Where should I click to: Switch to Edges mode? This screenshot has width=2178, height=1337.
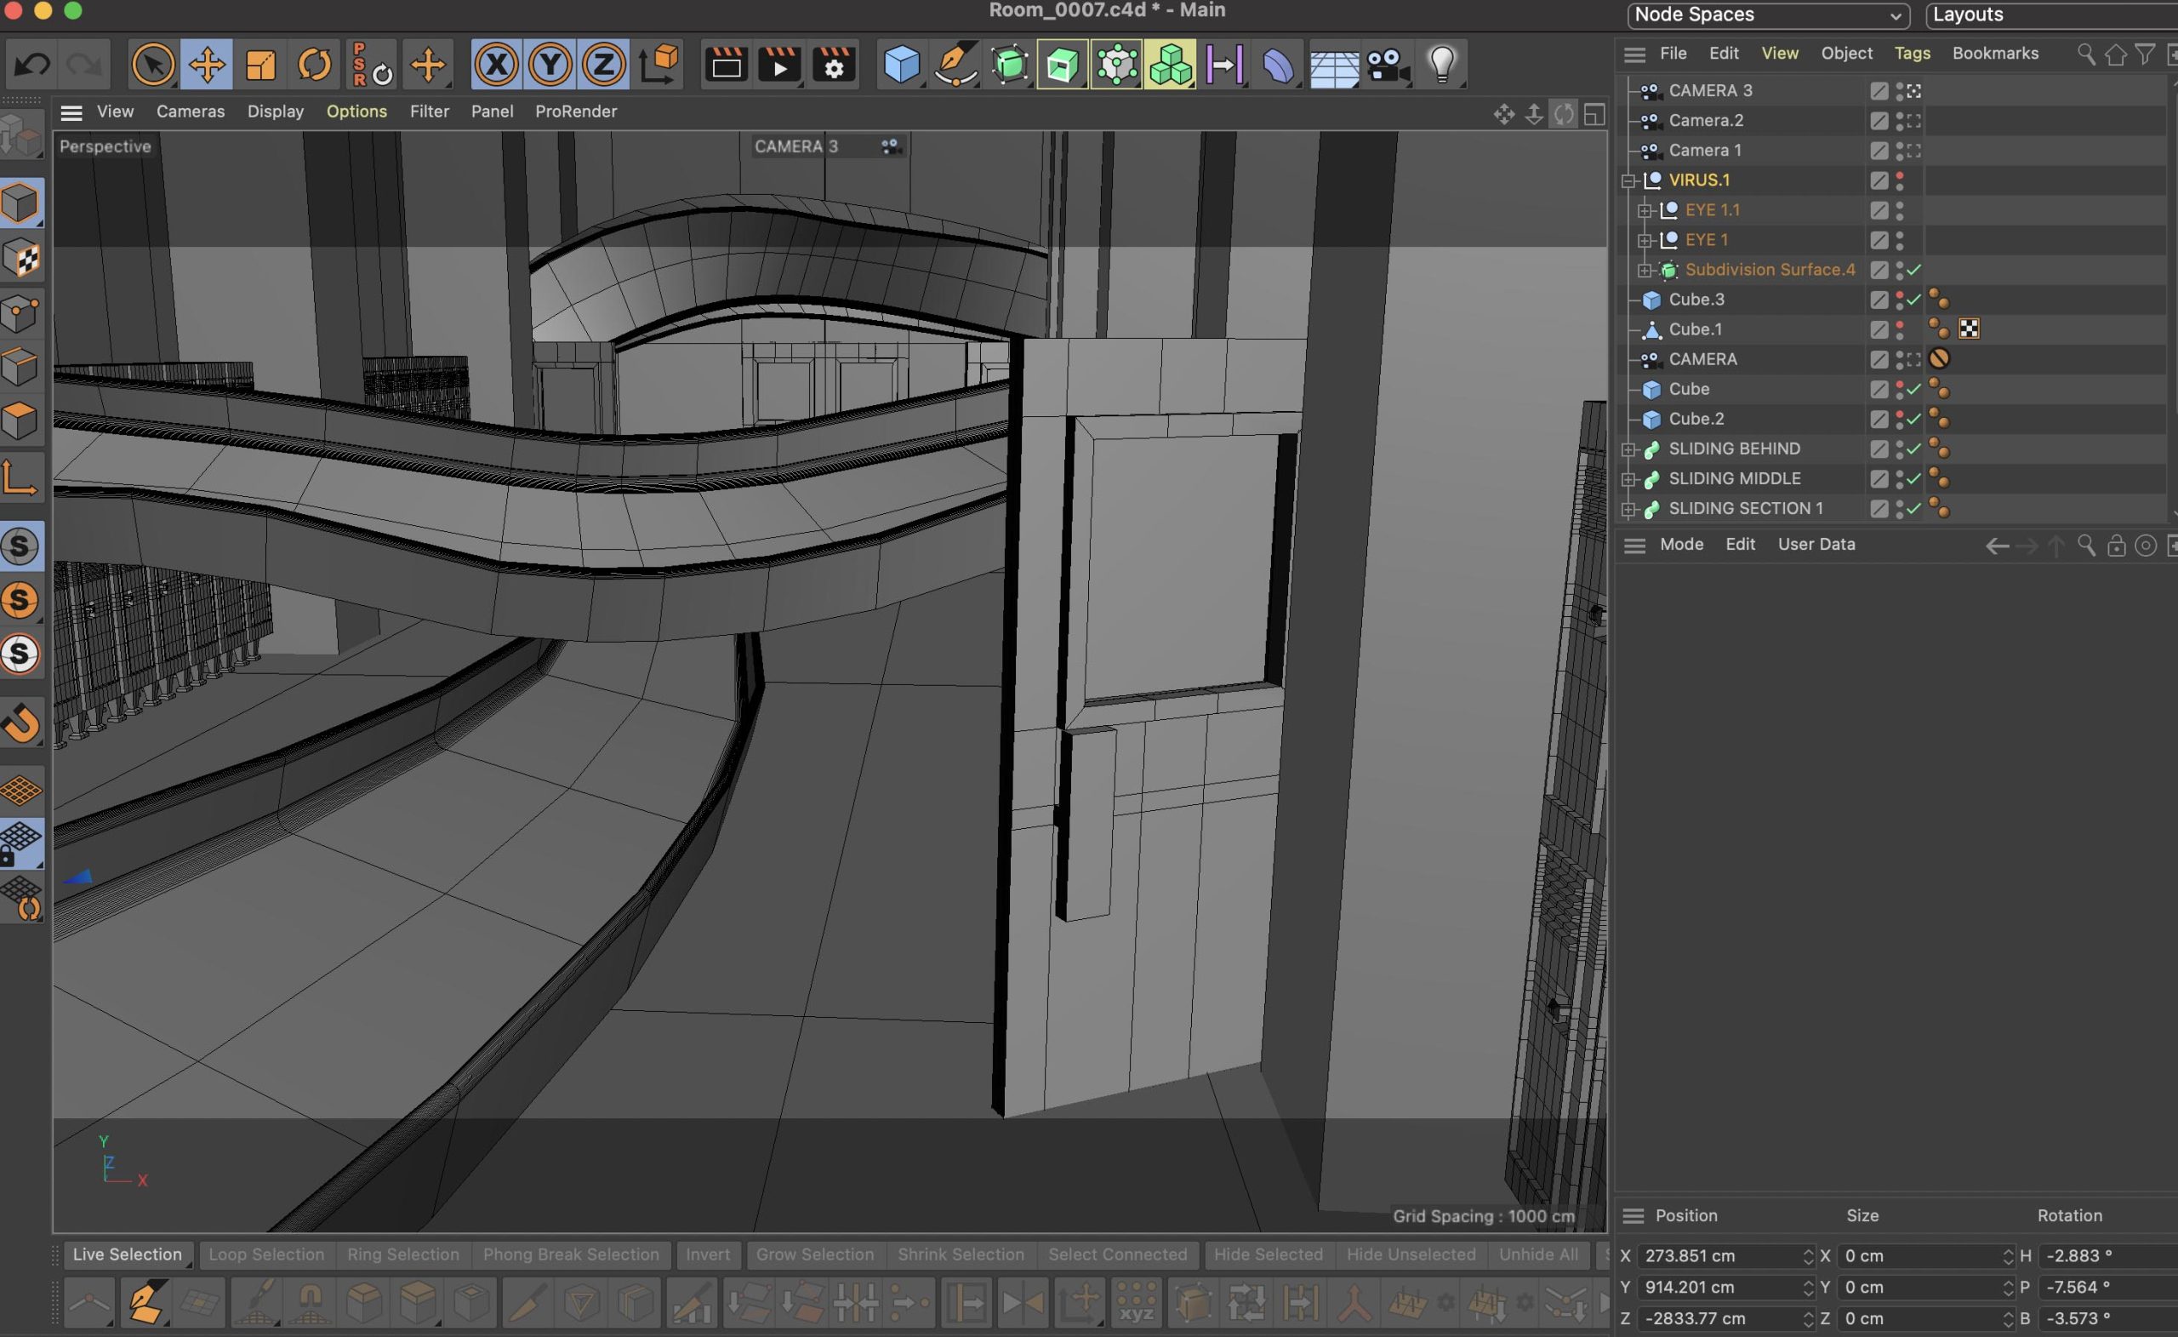click(21, 367)
